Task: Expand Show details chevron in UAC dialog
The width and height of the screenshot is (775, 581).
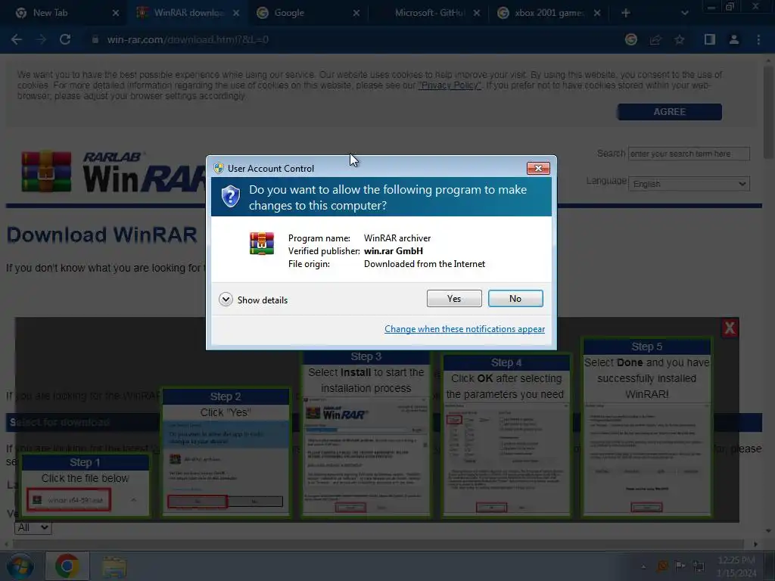Action: (x=226, y=300)
